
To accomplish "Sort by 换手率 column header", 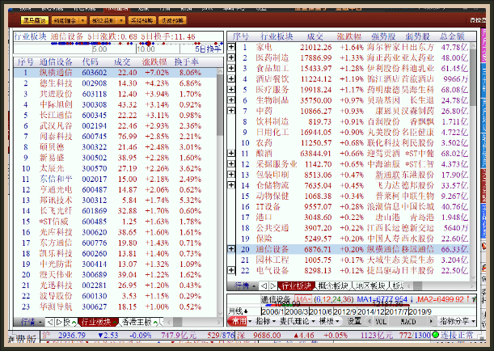I will coord(187,61).
